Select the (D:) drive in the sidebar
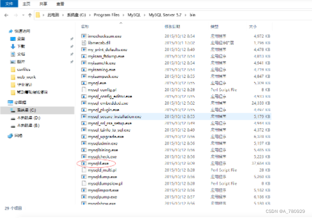The height and width of the screenshot is (218, 312). (x=28, y=118)
